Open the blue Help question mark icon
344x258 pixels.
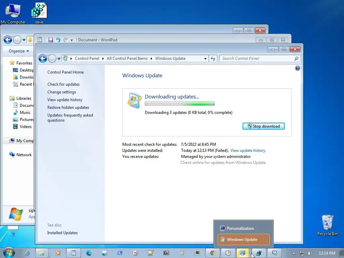coord(298,68)
